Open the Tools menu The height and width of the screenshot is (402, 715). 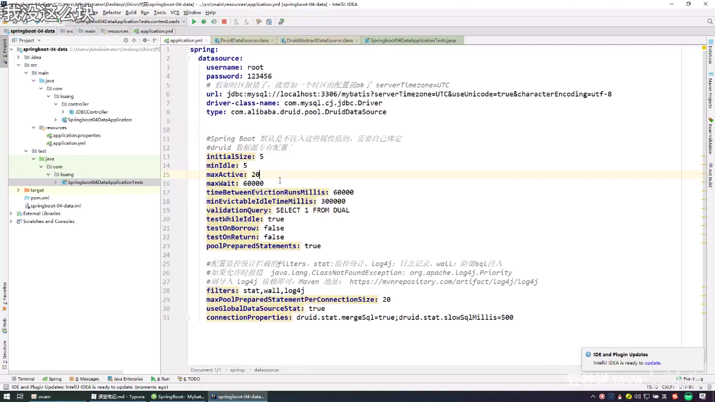tap(160, 12)
